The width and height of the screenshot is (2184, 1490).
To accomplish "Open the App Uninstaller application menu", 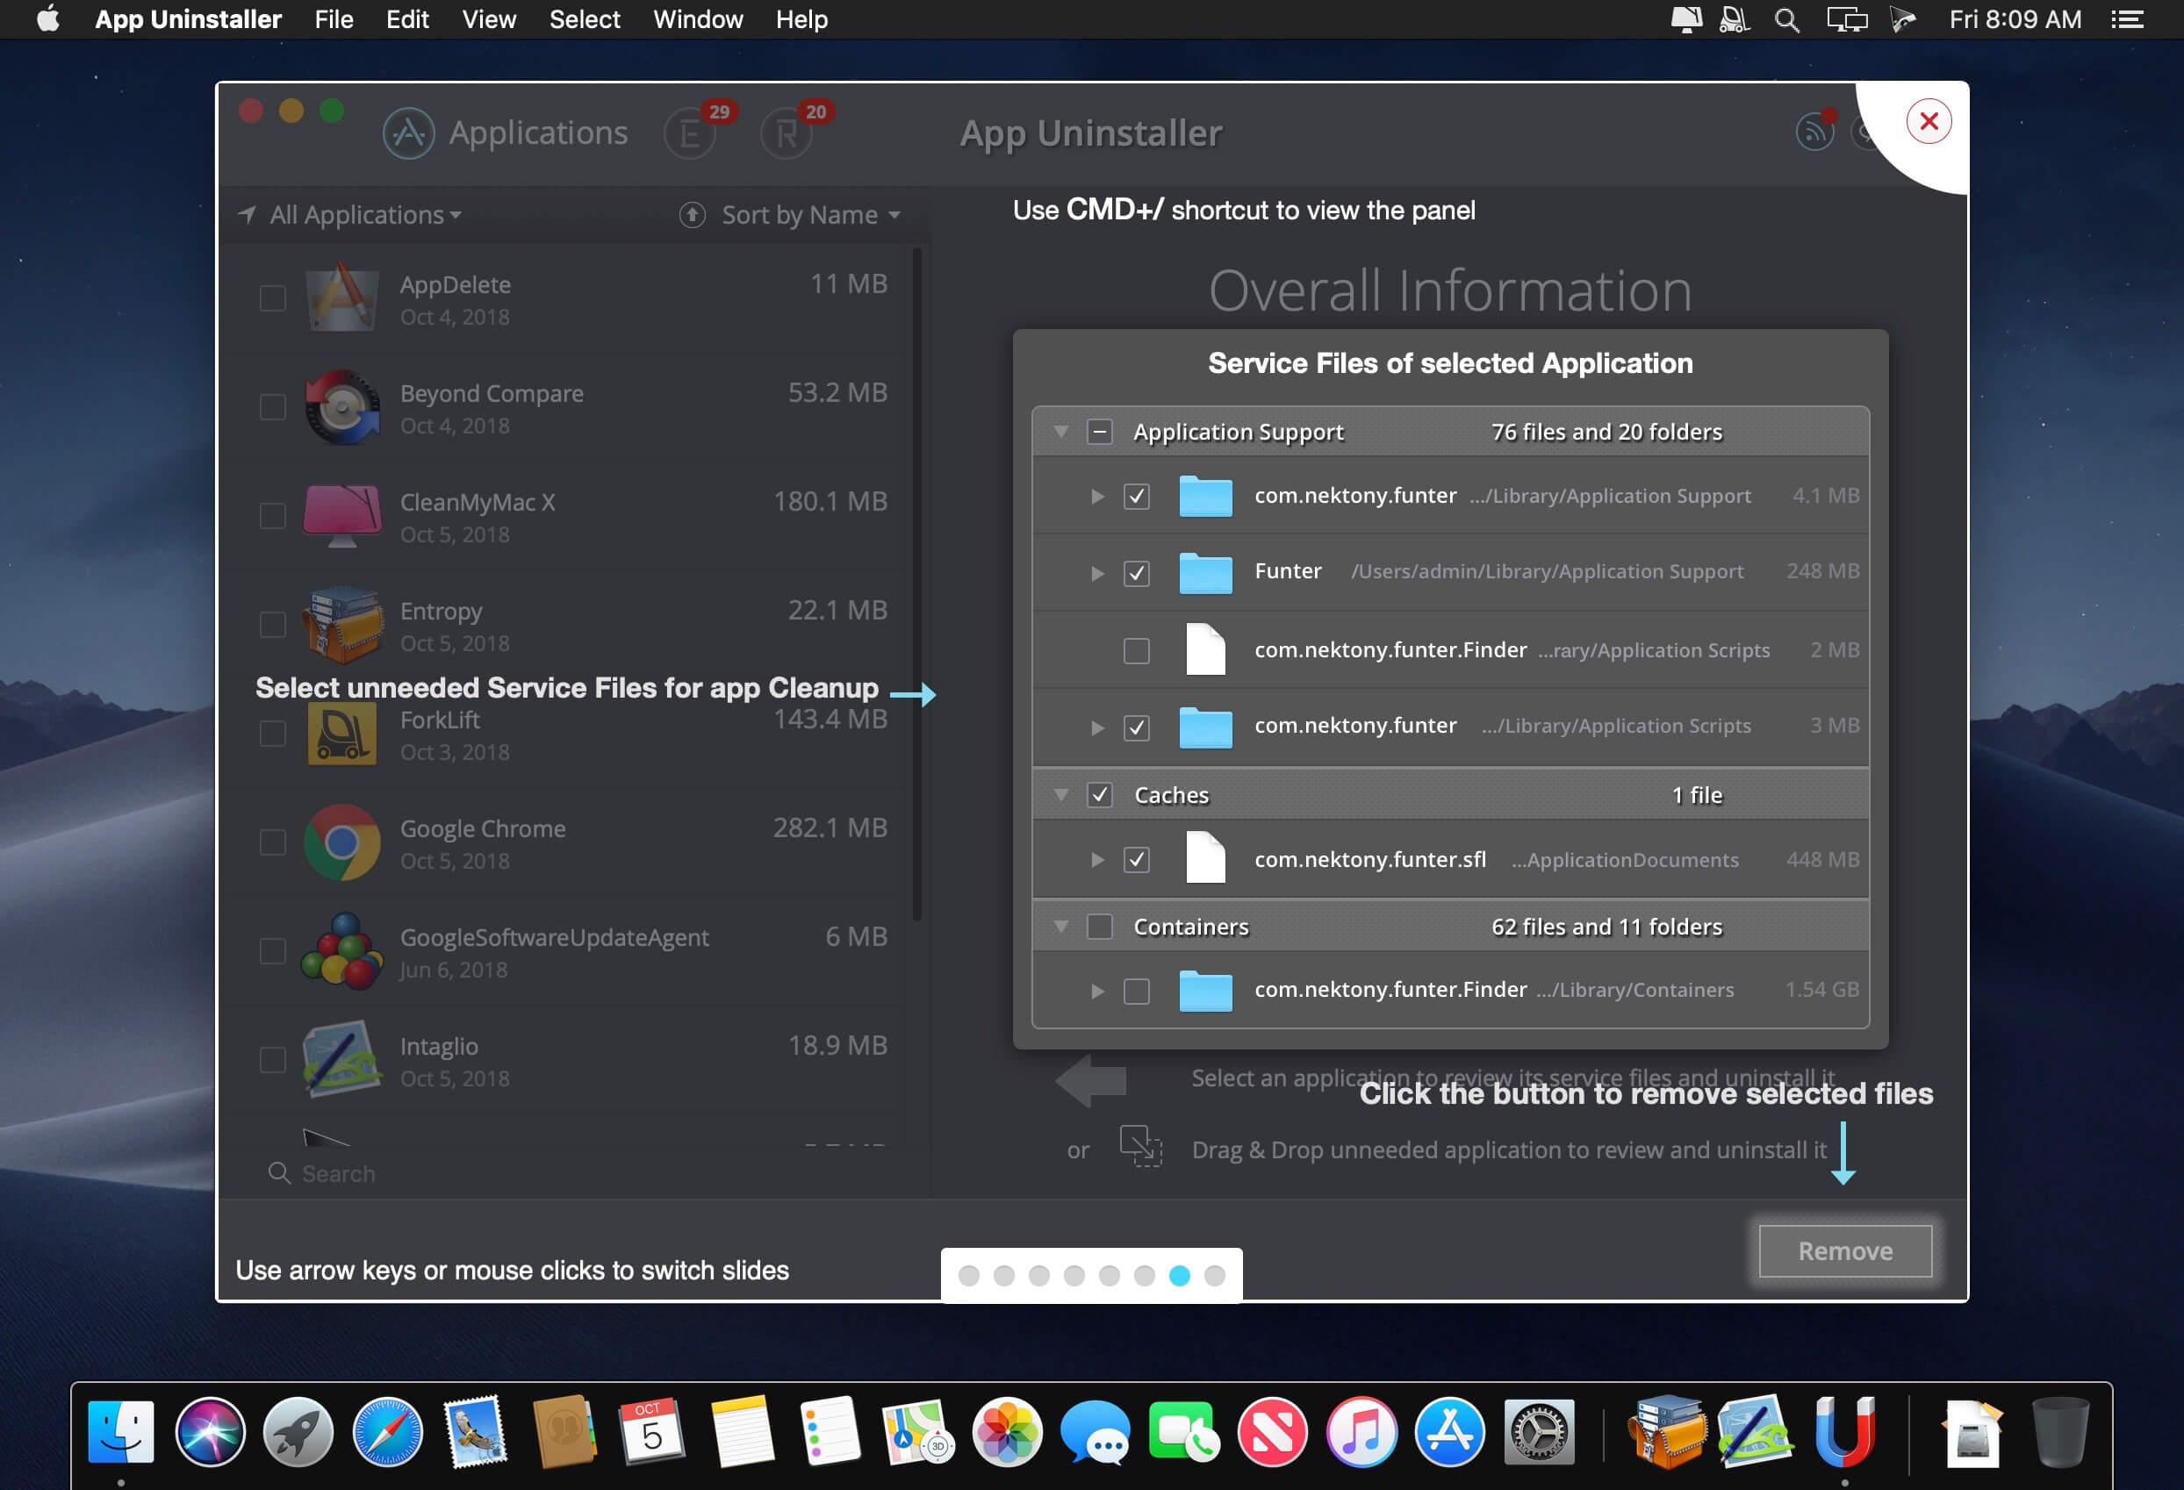I will (x=188, y=19).
